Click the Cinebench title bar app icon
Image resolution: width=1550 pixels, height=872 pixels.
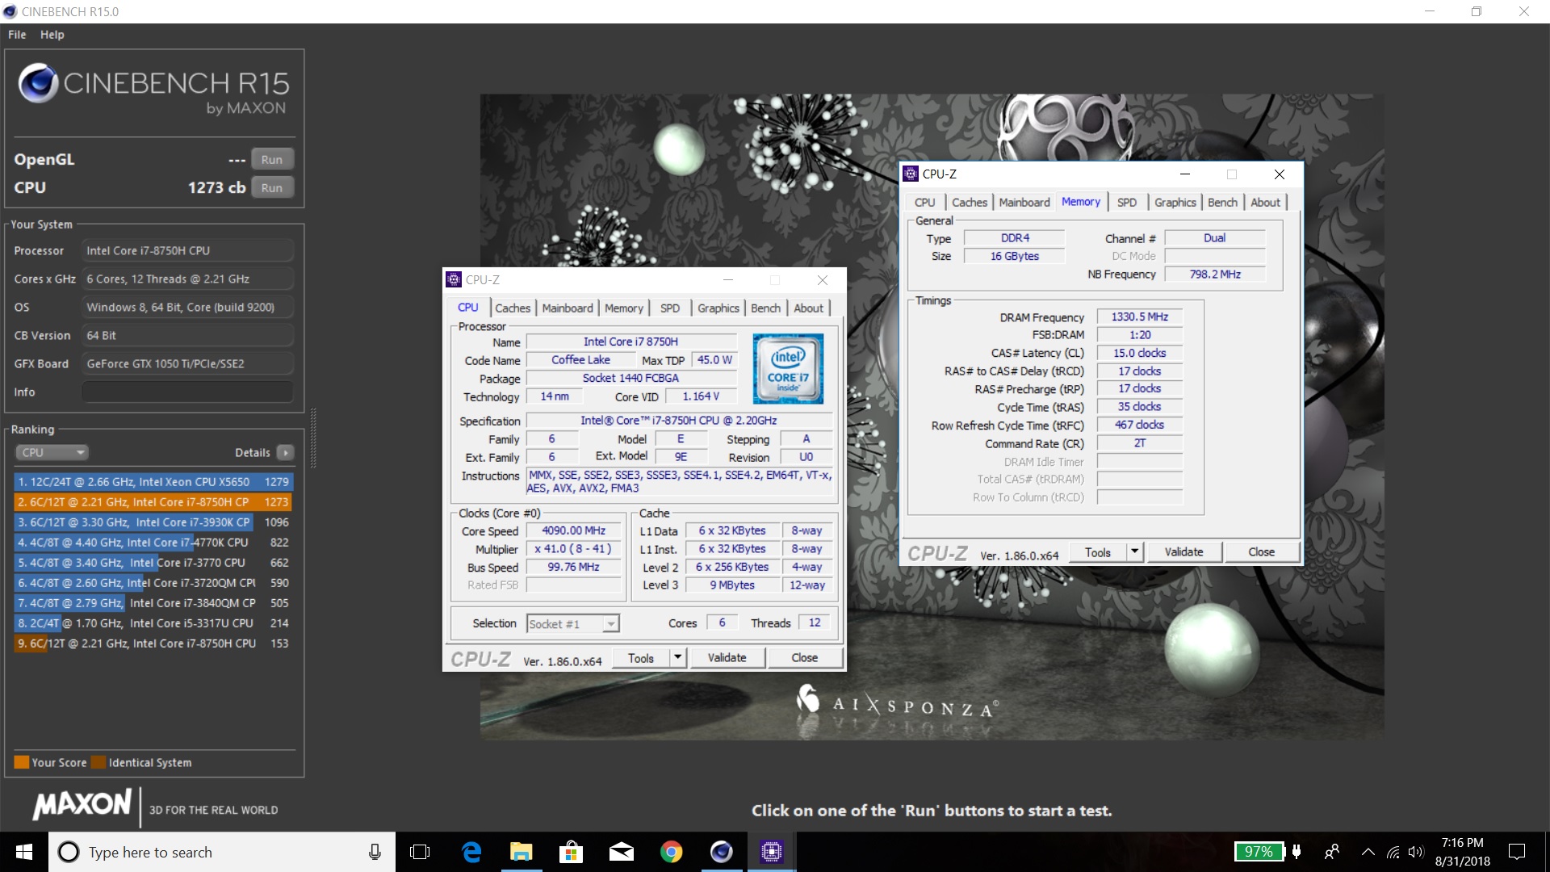[10, 11]
